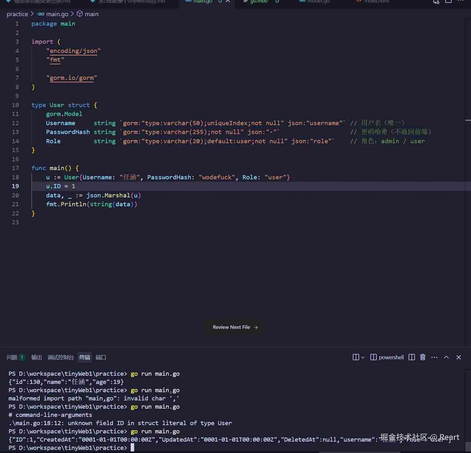Click the '# command-line-arguments' terminal line
Image resolution: width=471 pixels, height=453 pixels.
(x=50, y=415)
